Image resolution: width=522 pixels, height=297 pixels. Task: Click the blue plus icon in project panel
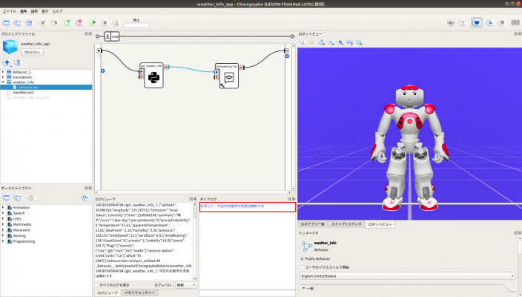pyautogui.click(x=7, y=62)
